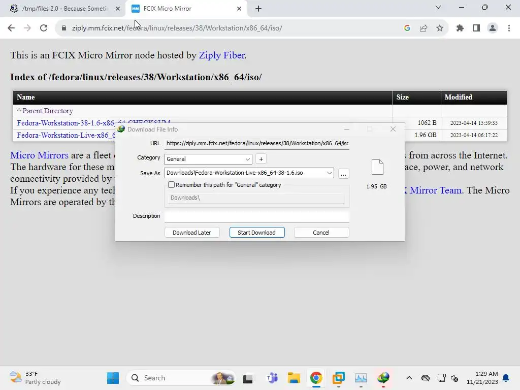Click the URL field in Download File Info
Viewport: 520px width, 390px height.
(256, 144)
